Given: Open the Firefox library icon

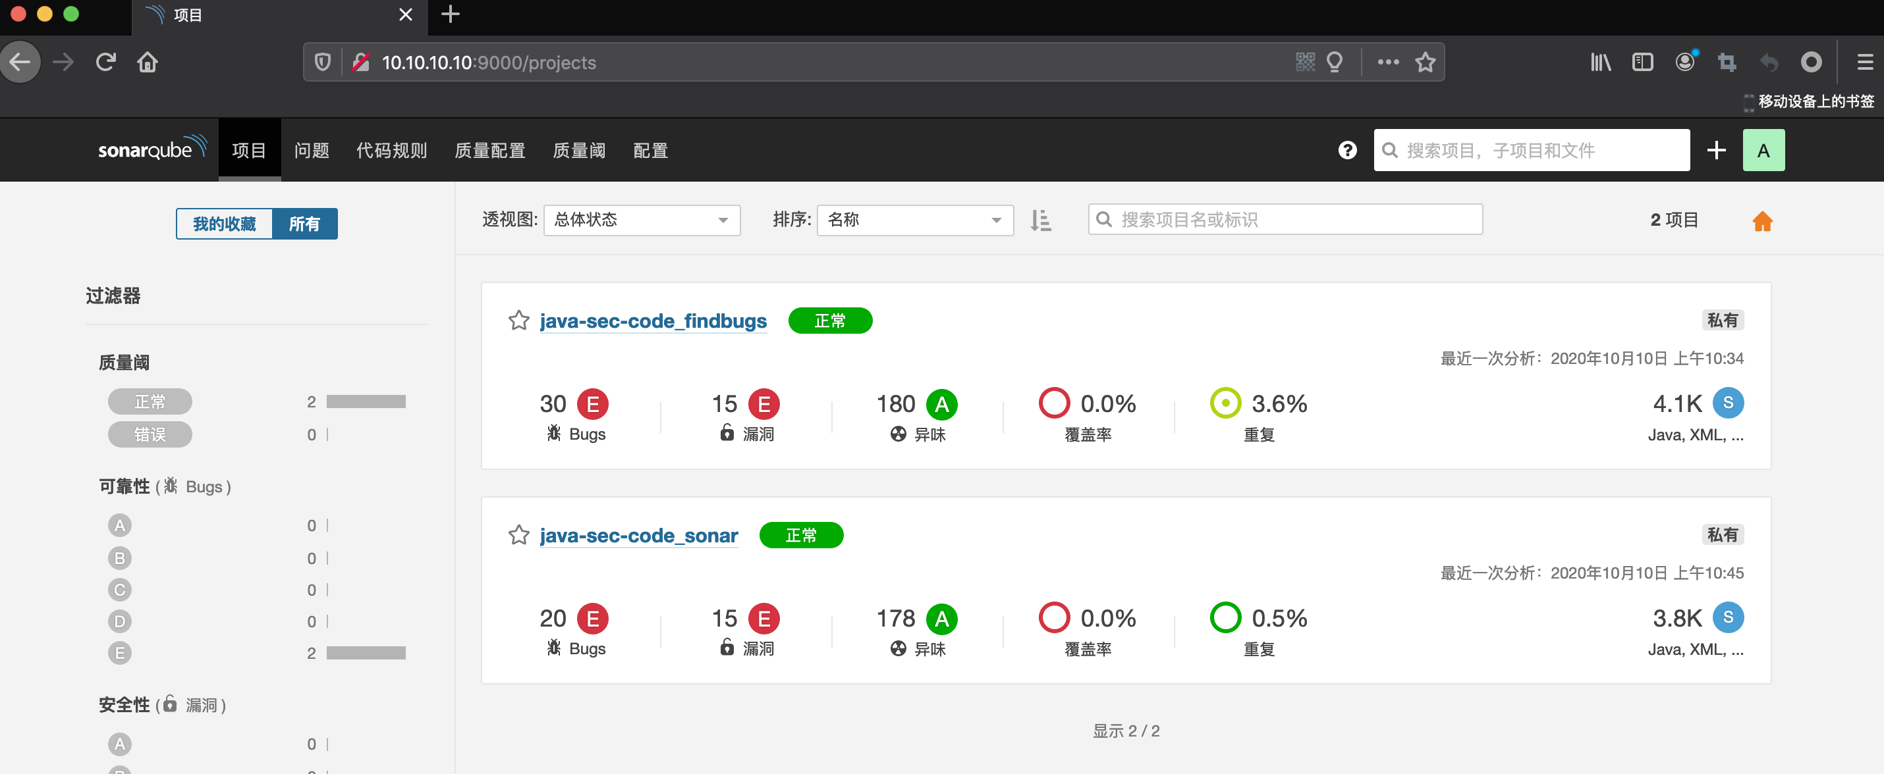Looking at the screenshot, I should (x=1600, y=62).
